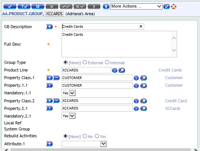This screenshot has height=151, width=200.
Task: Open the Mandatory.1.1 Yes dropdown
Action: 68,93
